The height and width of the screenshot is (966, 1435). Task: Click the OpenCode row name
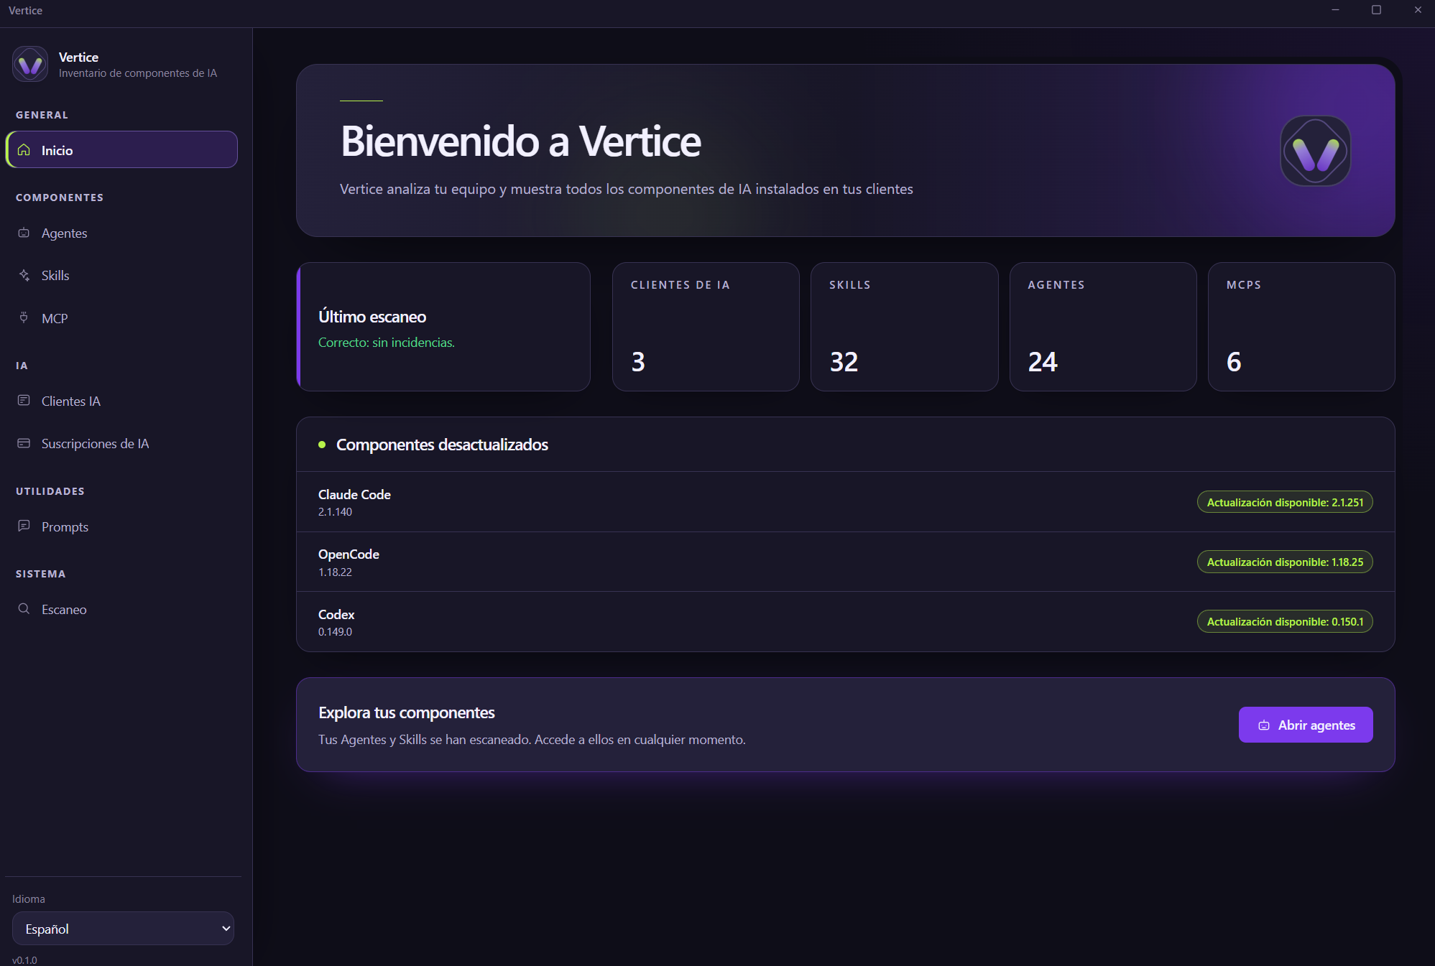click(x=349, y=554)
